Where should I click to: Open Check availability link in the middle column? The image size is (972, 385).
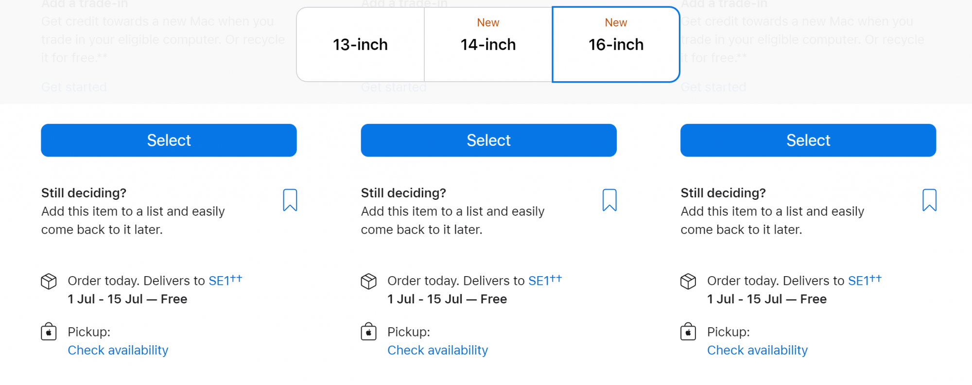click(437, 350)
